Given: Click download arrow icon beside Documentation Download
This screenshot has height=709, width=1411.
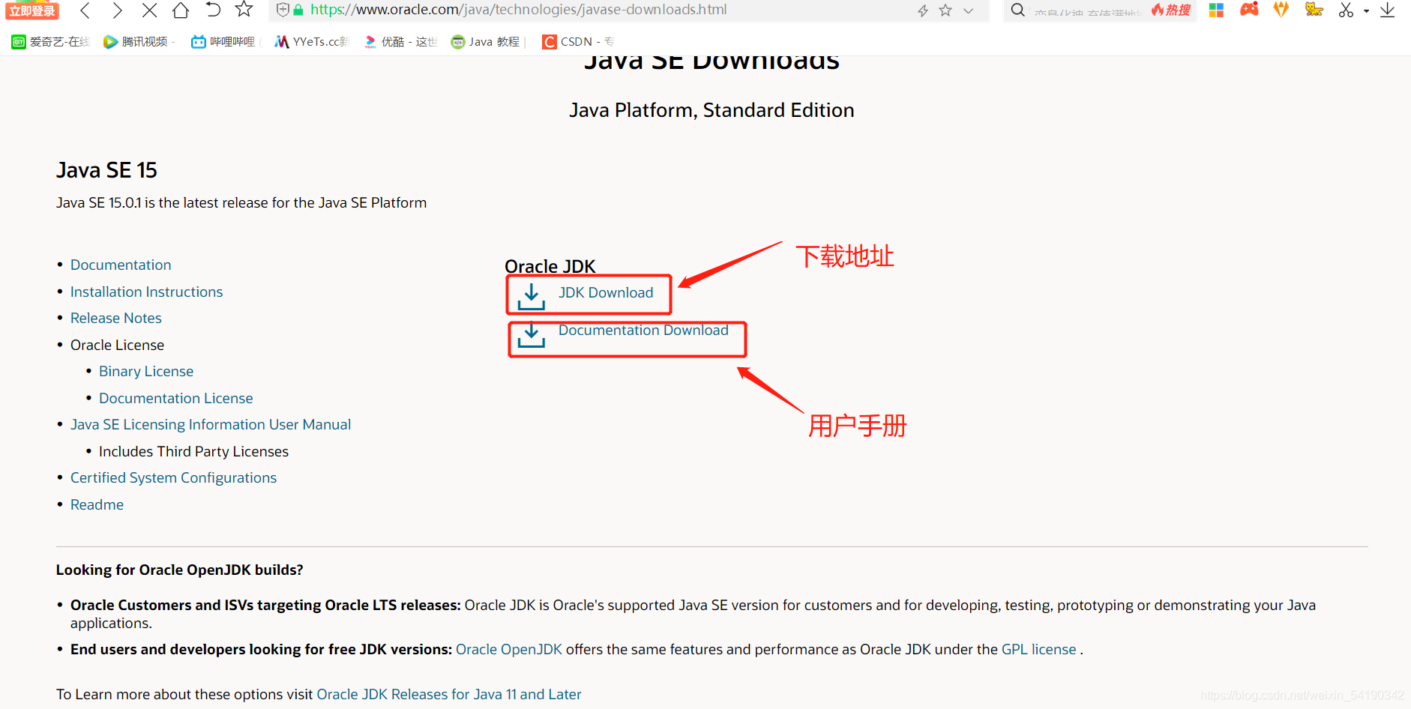Looking at the screenshot, I should point(532,335).
